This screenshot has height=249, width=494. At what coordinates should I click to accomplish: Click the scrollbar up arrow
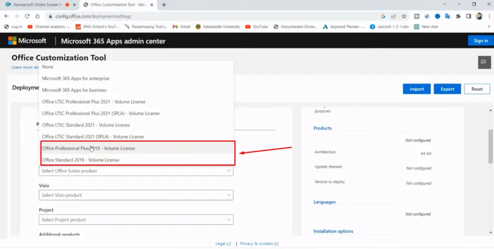tap(491, 111)
